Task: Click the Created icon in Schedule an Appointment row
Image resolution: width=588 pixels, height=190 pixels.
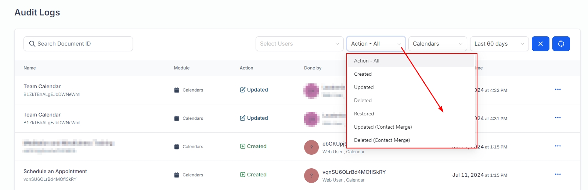Action: point(242,175)
